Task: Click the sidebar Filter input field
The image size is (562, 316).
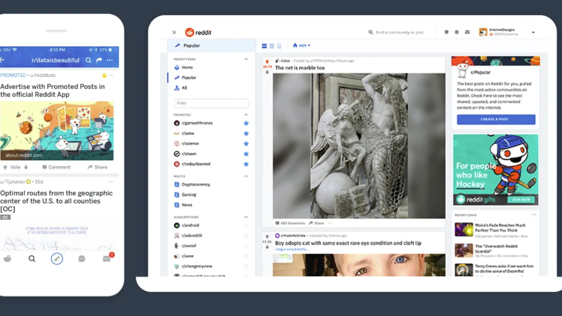Action: [x=212, y=103]
